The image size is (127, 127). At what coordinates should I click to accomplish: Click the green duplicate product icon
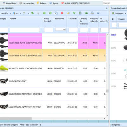50,13
